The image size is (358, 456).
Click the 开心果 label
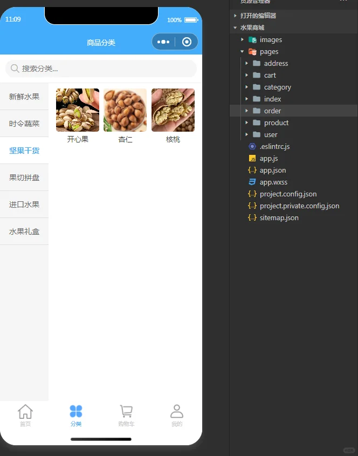point(78,139)
